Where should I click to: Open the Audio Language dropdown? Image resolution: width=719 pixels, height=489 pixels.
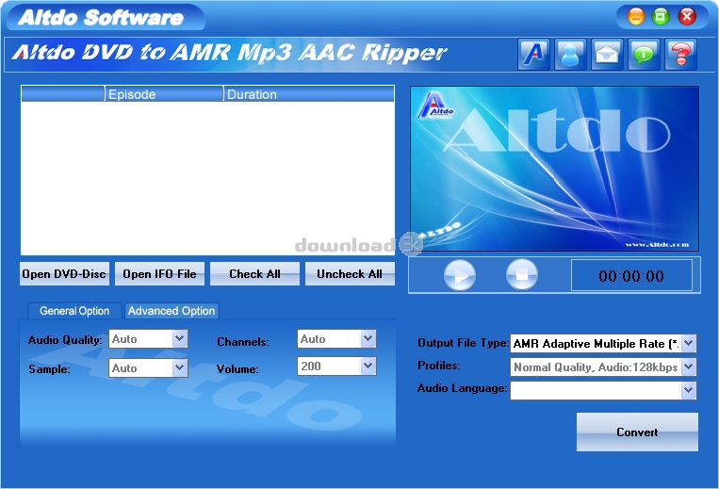(x=689, y=390)
